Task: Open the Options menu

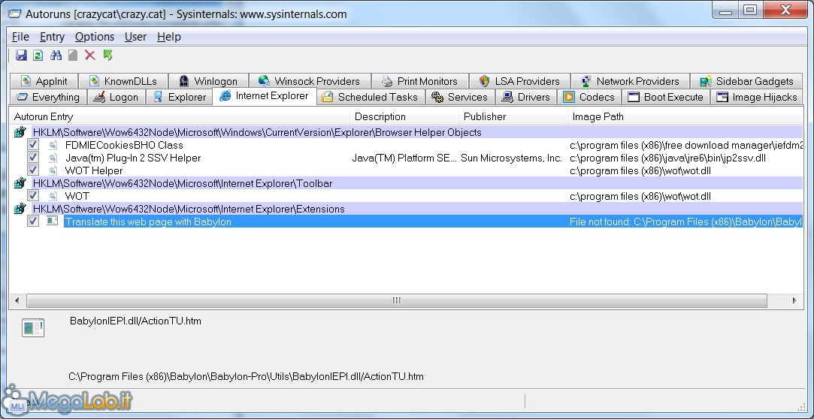Action: (x=95, y=37)
